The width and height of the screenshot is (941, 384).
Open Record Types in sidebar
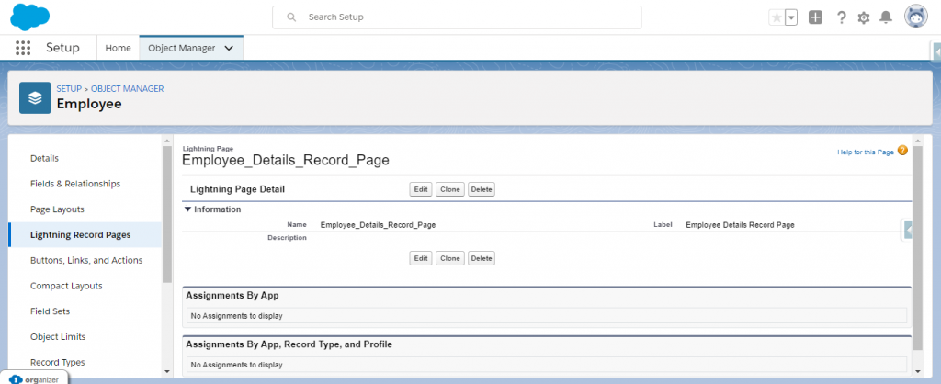pyautogui.click(x=58, y=362)
